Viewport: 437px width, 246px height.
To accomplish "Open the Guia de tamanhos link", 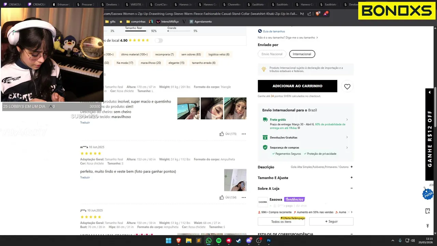I will pos(274,31).
